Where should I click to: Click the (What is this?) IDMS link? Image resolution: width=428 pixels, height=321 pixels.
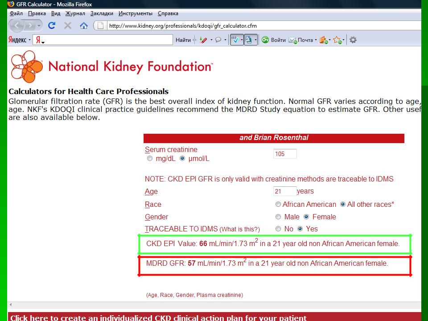click(x=240, y=229)
